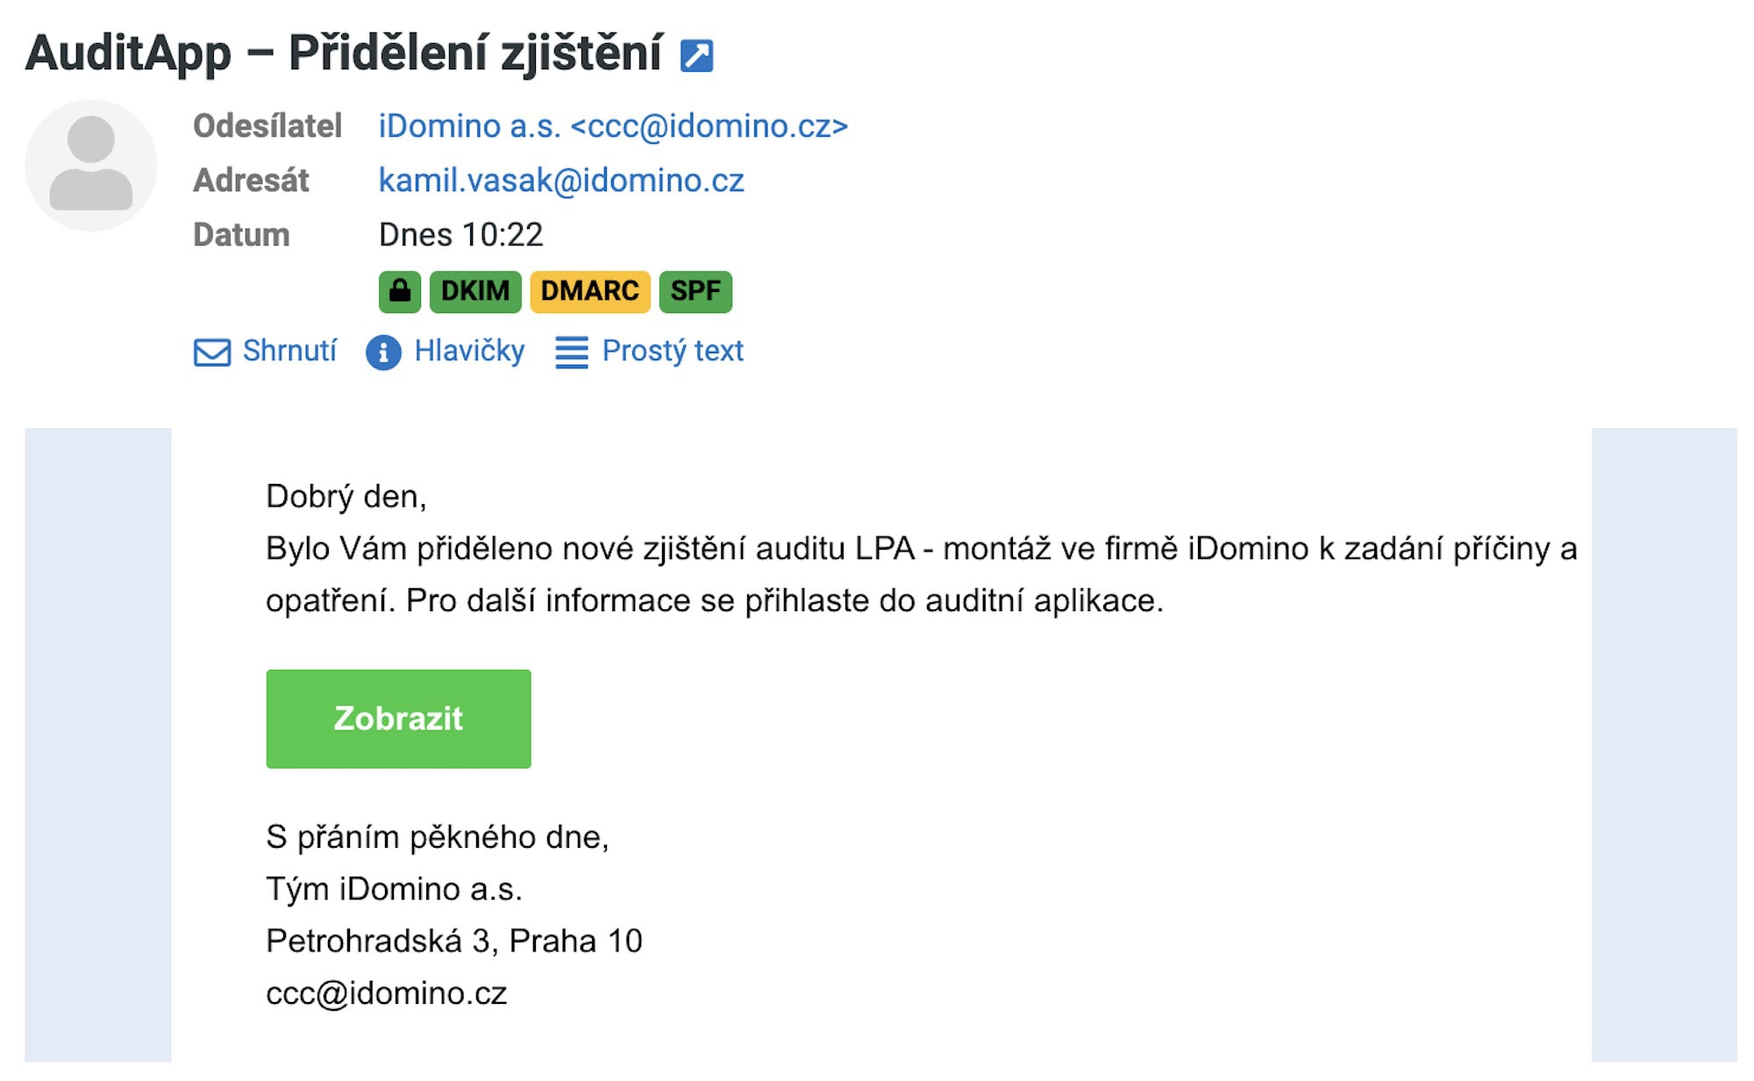Click the sender's avatar picture

pos(91,166)
